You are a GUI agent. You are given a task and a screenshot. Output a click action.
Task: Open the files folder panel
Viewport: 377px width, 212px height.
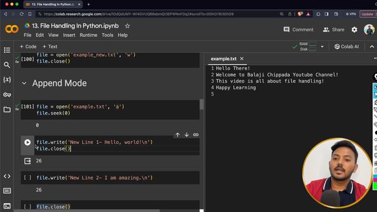7,110
